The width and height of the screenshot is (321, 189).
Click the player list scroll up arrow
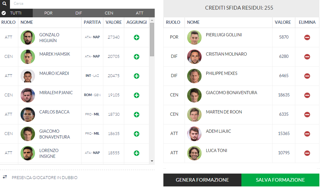(x=152, y=20)
